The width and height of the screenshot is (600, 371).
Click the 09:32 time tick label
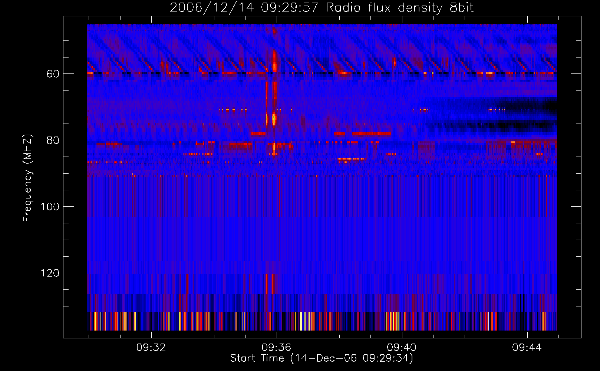tap(151, 348)
